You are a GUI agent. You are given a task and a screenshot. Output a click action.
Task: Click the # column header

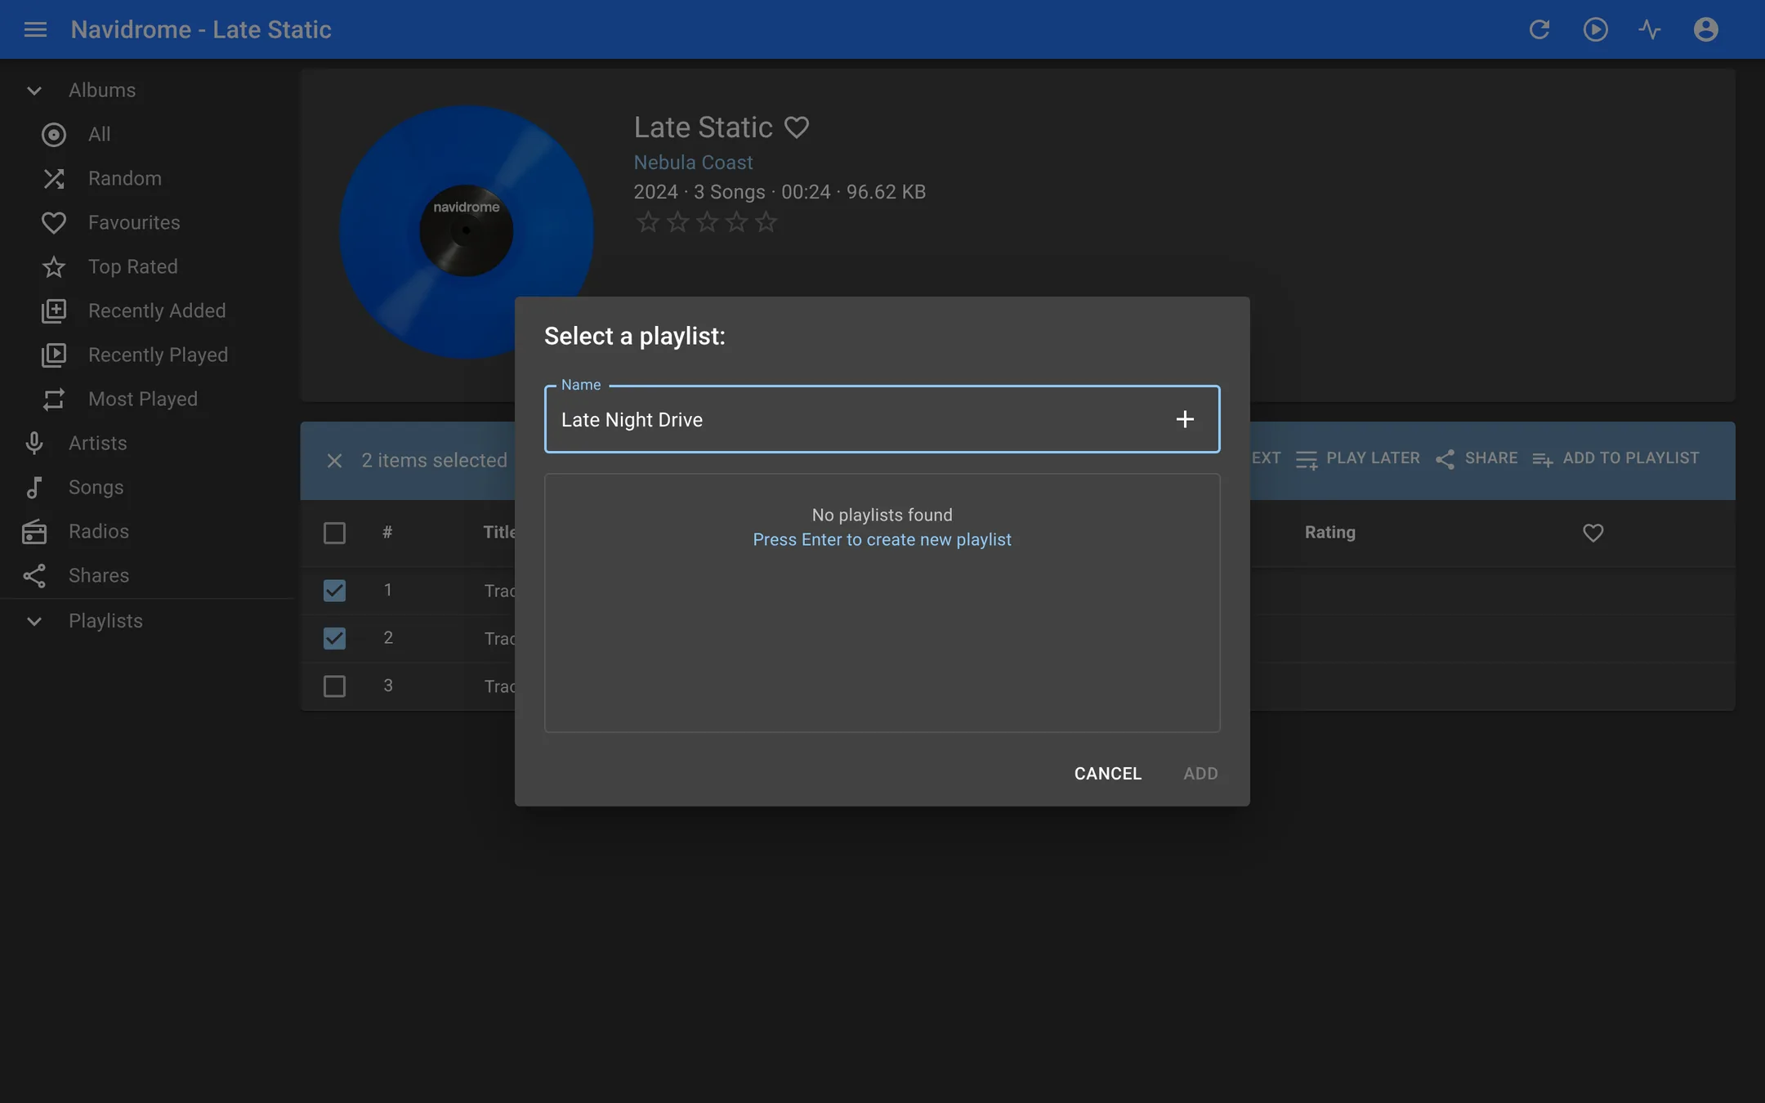point(387,533)
